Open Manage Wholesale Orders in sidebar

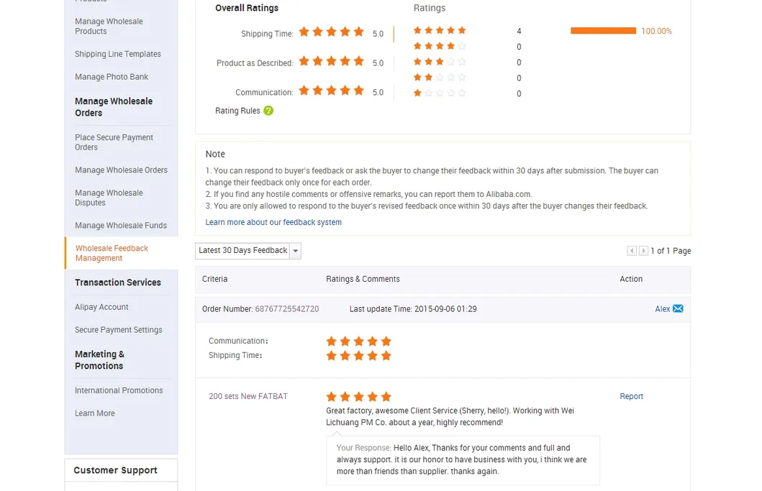tap(121, 170)
